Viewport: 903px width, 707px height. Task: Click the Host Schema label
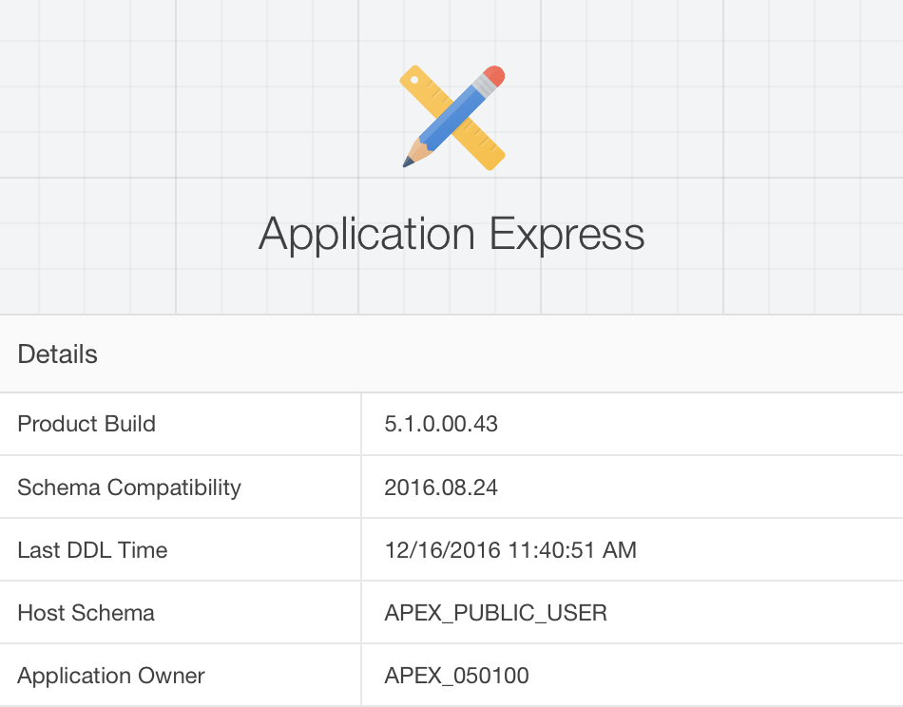tap(86, 613)
